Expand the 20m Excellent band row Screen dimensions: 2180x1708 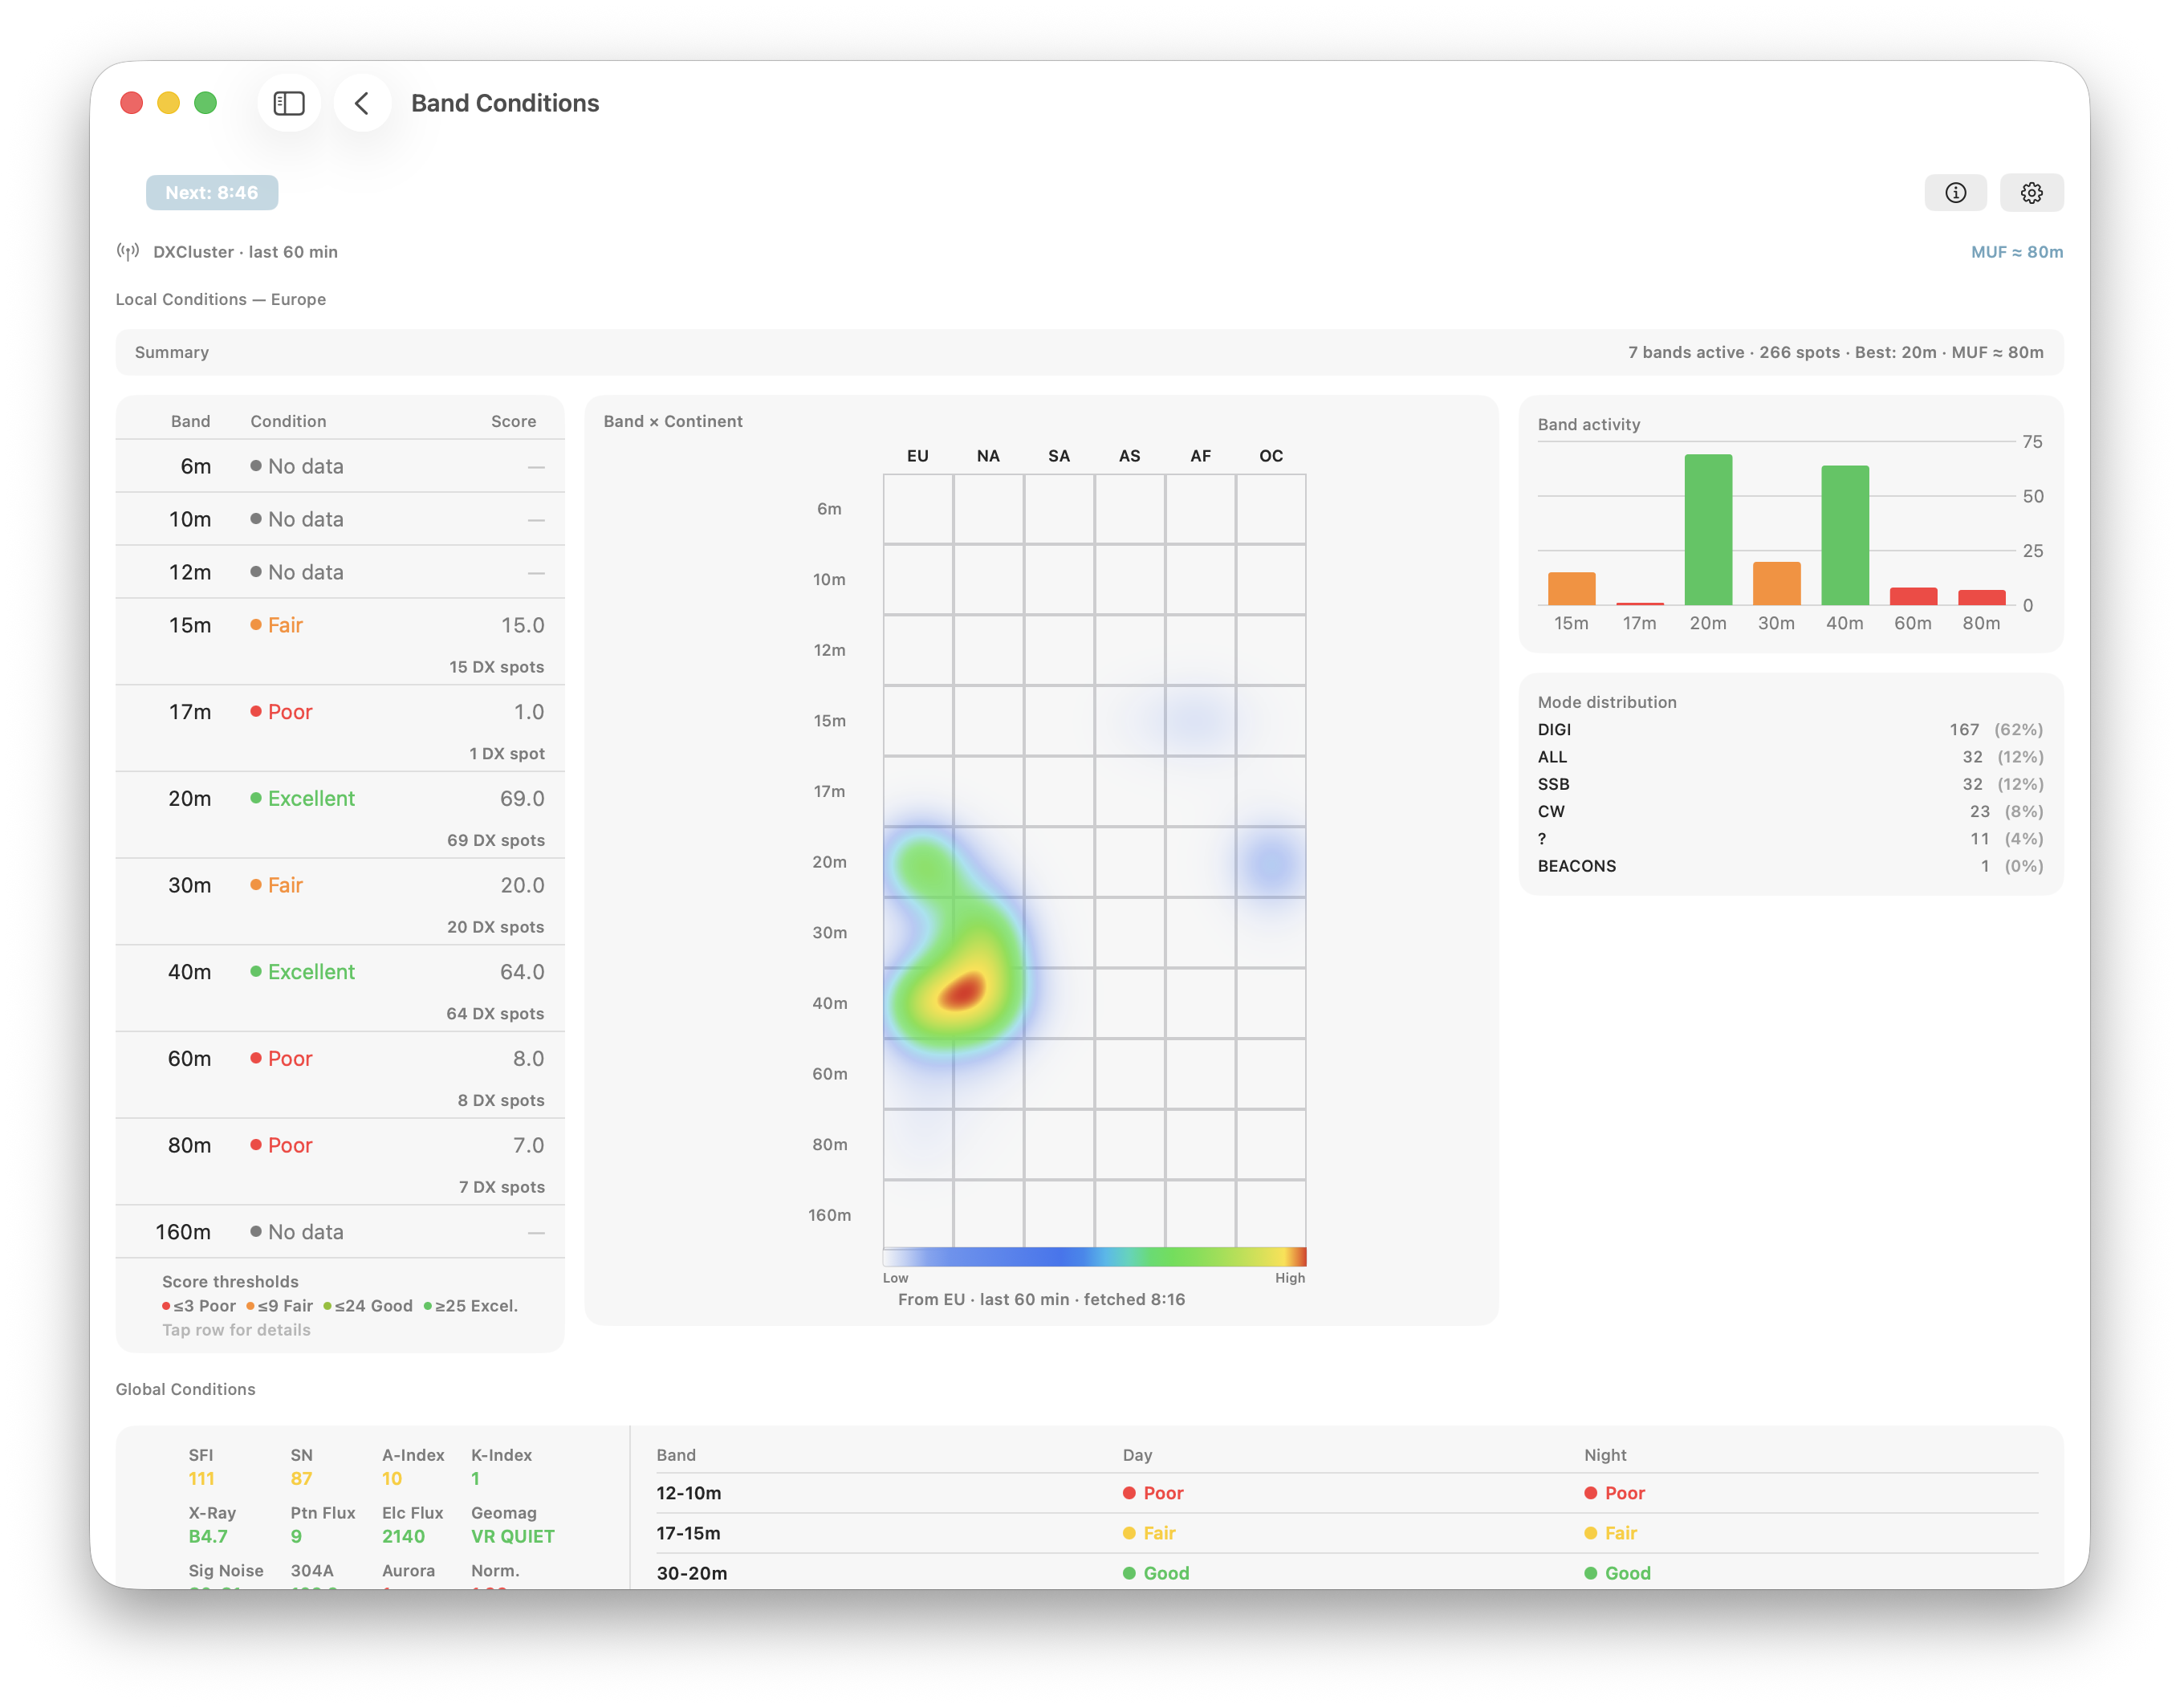[x=340, y=814]
